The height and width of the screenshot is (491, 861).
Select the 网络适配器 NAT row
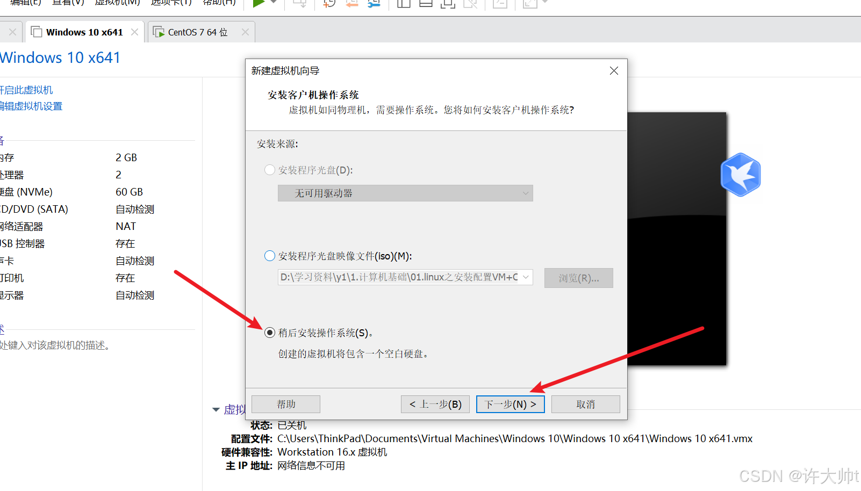[97, 226]
